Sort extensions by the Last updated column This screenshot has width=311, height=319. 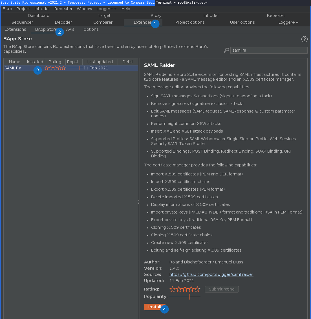(100, 61)
